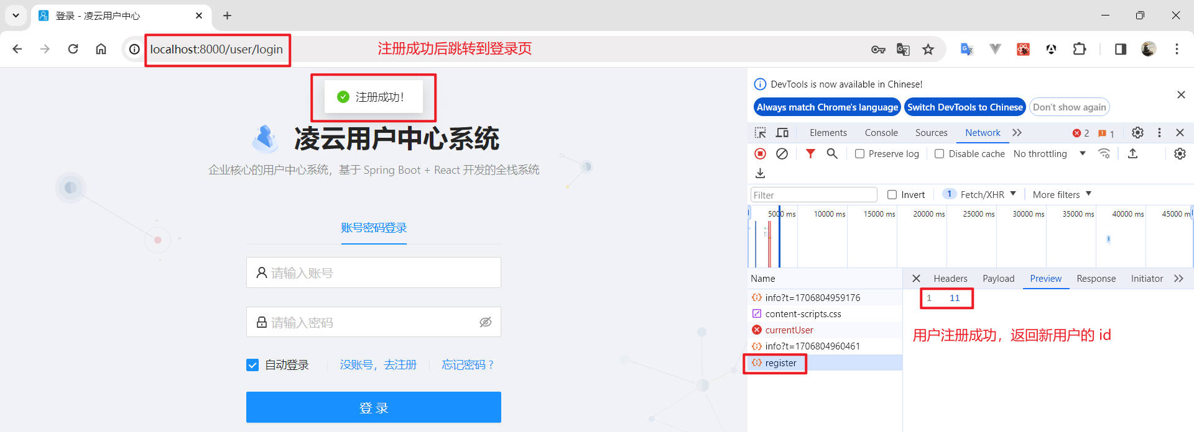Uncheck the 自动登录 checkbox

[x=252, y=365]
